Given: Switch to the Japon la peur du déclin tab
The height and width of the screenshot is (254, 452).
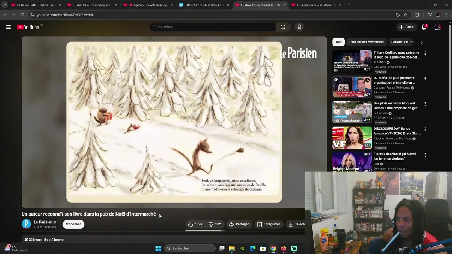Looking at the screenshot, I should click(316, 5).
